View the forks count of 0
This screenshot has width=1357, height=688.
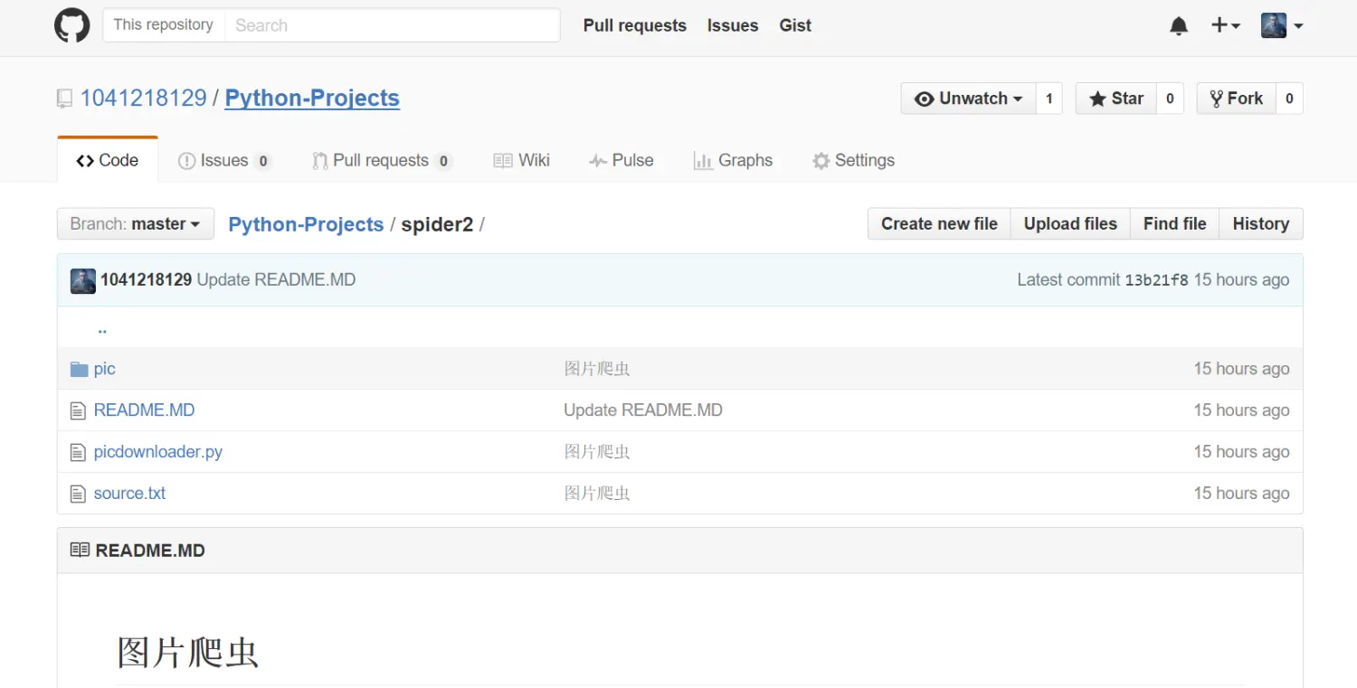pyautogui.click(x=1289, y=99)
